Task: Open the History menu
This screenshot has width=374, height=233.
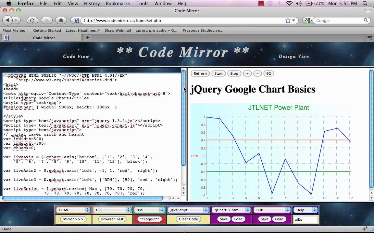Action: point(92,3)
